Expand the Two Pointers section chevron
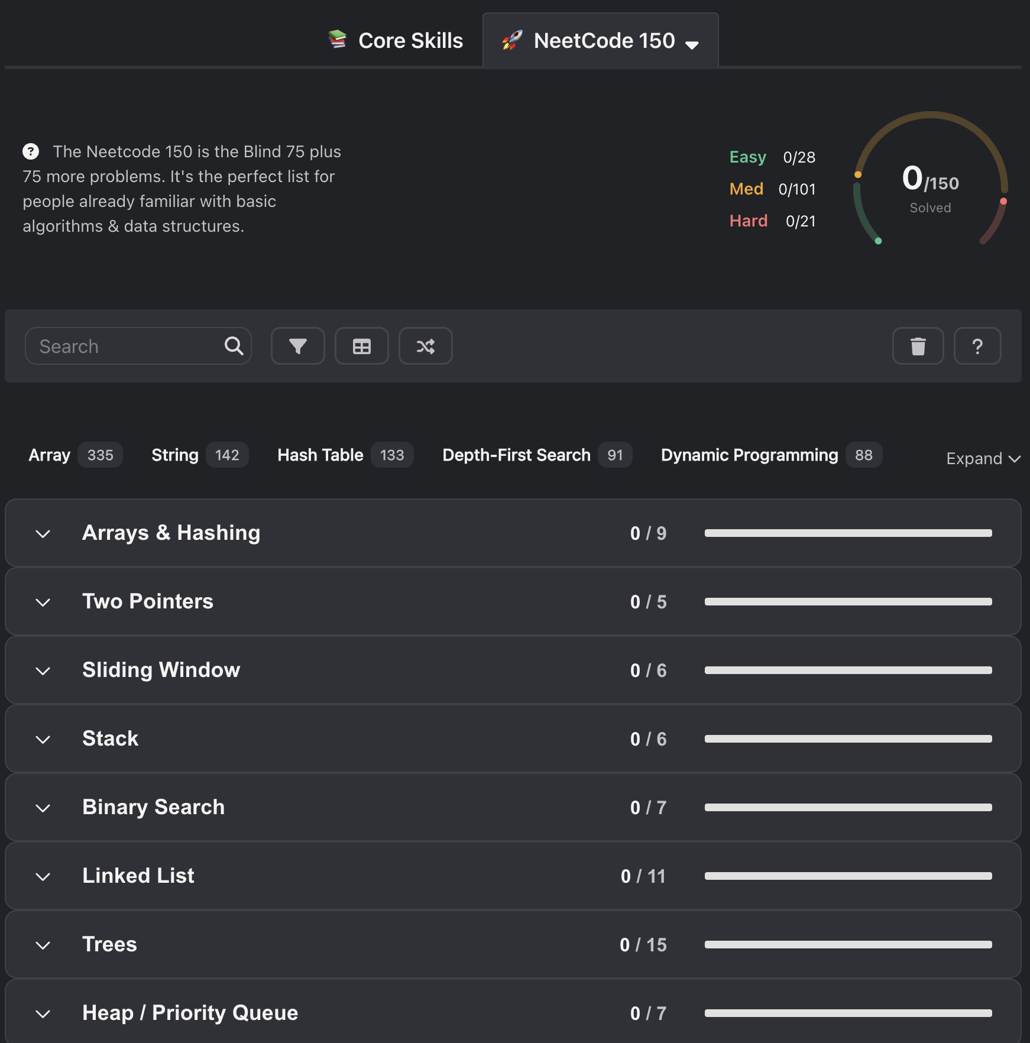 [x=43, y=603]
